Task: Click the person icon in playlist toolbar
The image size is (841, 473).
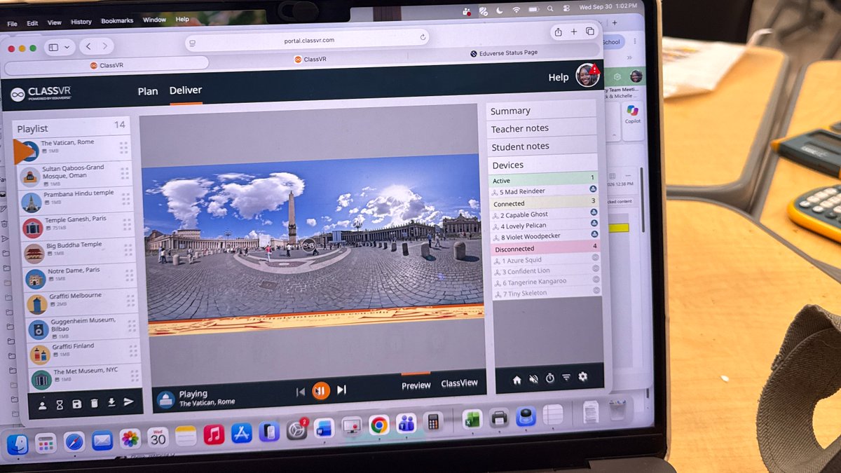Action: [x=42, y=405]
